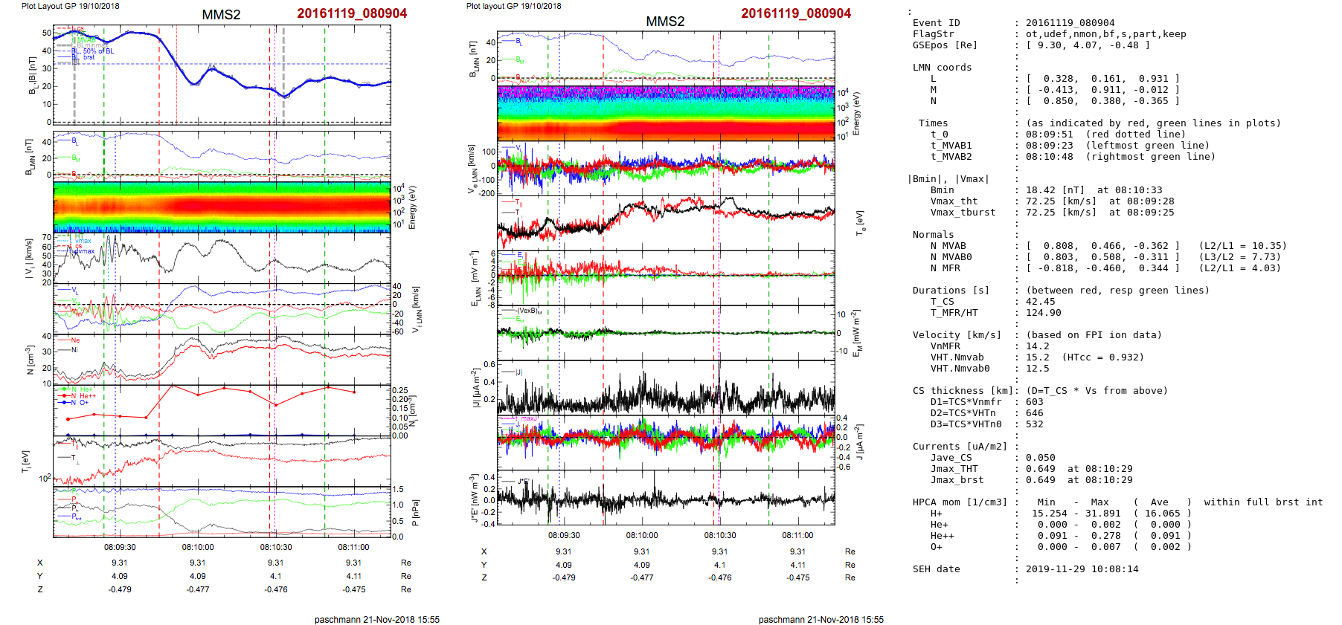Click the red event ID title above the left plot
This screenshot has width=1342, height=625.
(352, 13)
